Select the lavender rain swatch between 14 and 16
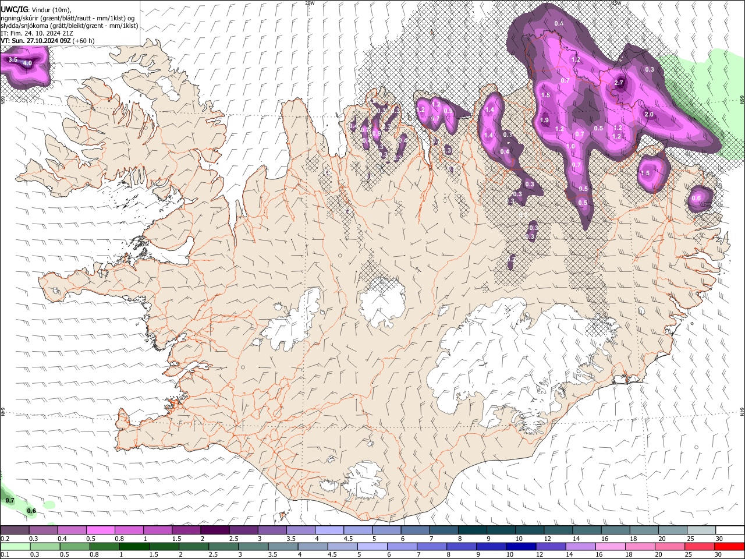 click(x=580, y=547)
